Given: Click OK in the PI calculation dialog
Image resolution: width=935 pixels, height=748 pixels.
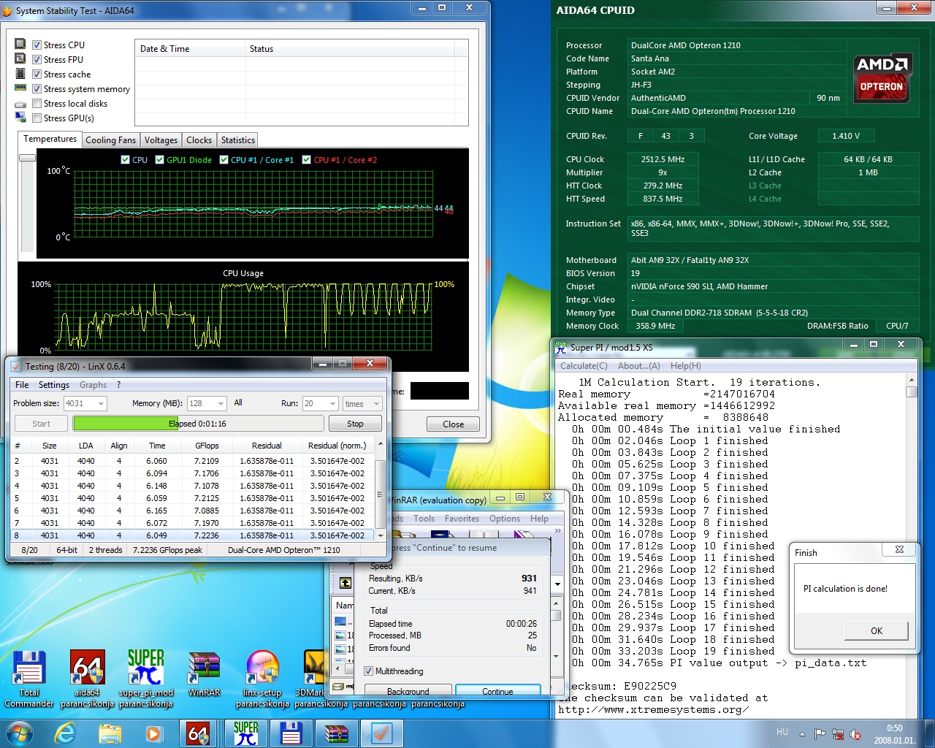Looking at the screenshot, I should pos(876,630).
